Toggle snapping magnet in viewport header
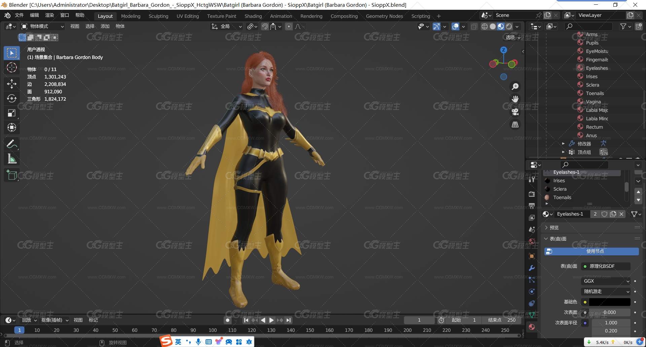Image resolution: width=646 pixels, height=347 pixels. (x=265, y=26)
